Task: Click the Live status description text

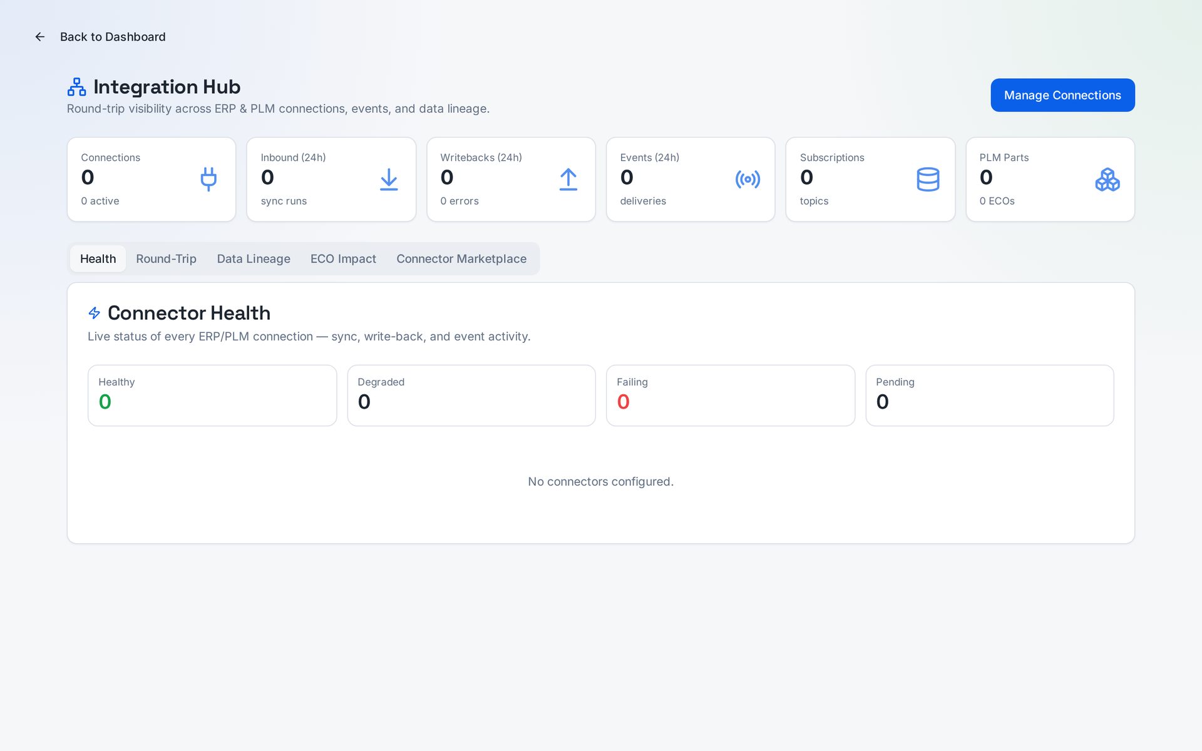Action: tap(309, 337)
